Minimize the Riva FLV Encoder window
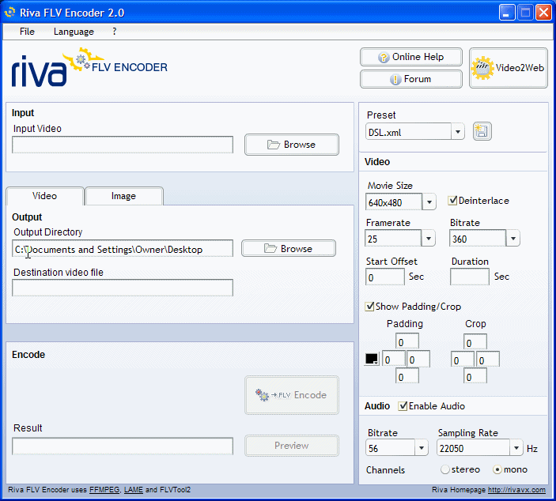 [507, 13]
